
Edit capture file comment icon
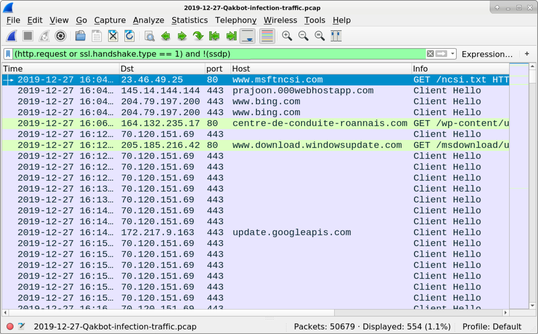click(22, 327)
